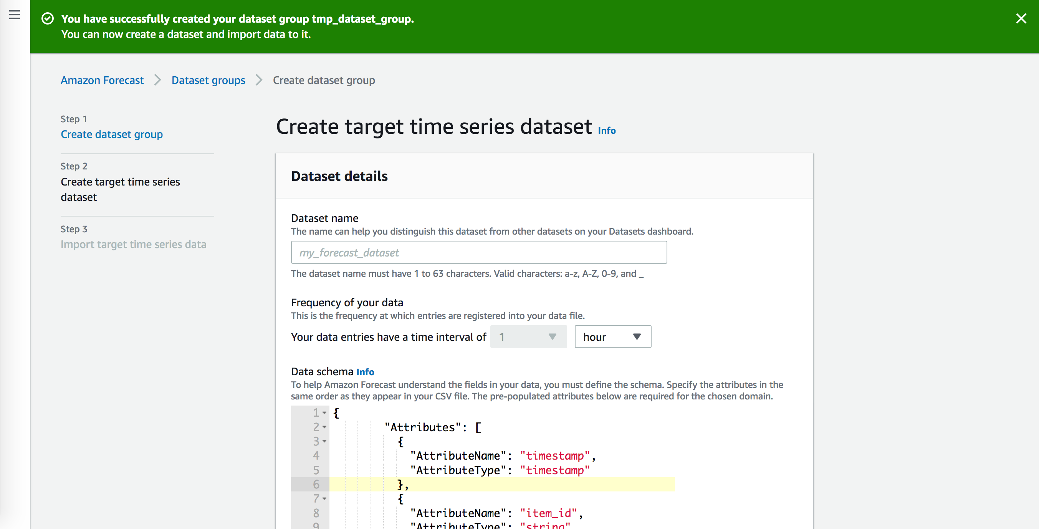Collapse code fold arrow on line 1

pyautogui.click(x=324, y=412)
